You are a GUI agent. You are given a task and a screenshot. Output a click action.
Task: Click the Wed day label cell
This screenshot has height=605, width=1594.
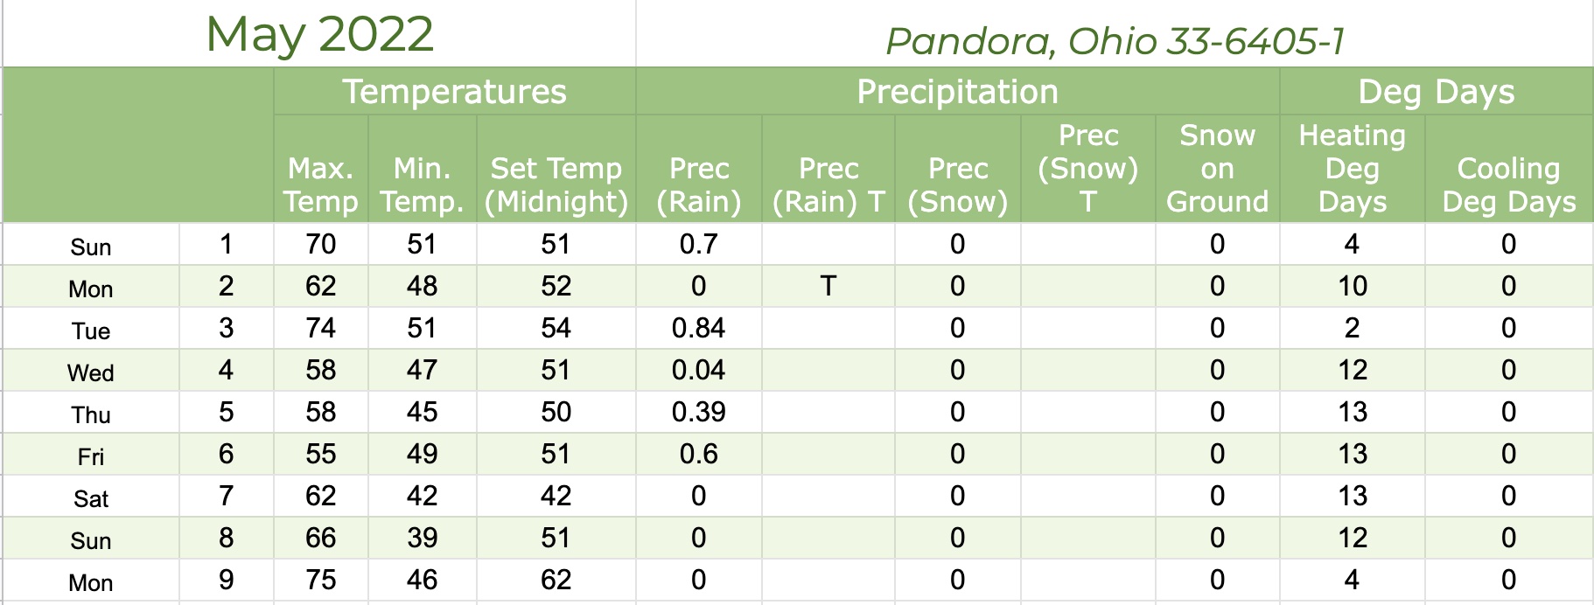click(91, 370)
